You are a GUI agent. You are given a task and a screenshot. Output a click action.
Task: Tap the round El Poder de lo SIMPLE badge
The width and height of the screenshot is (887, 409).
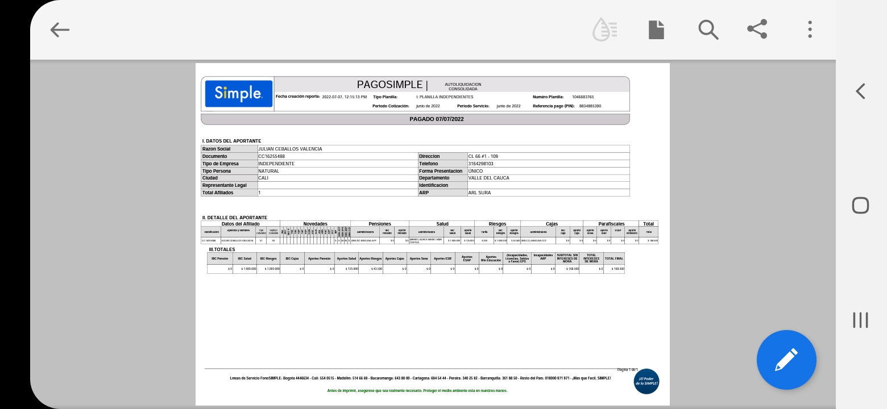coord(646,381)
